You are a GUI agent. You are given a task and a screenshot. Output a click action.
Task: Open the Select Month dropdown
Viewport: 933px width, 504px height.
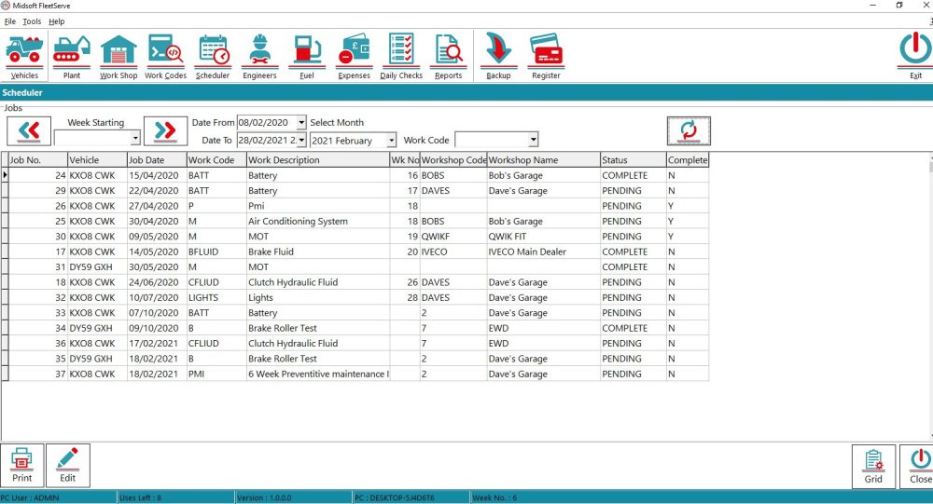pyautogui.click(x=391, y=141)
